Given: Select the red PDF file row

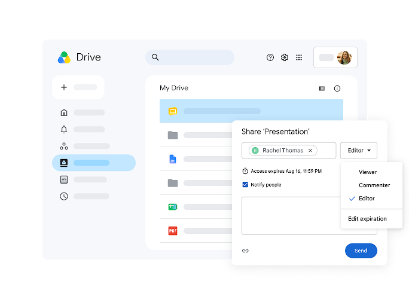Looking at the screenshot, I should (196, 231).
